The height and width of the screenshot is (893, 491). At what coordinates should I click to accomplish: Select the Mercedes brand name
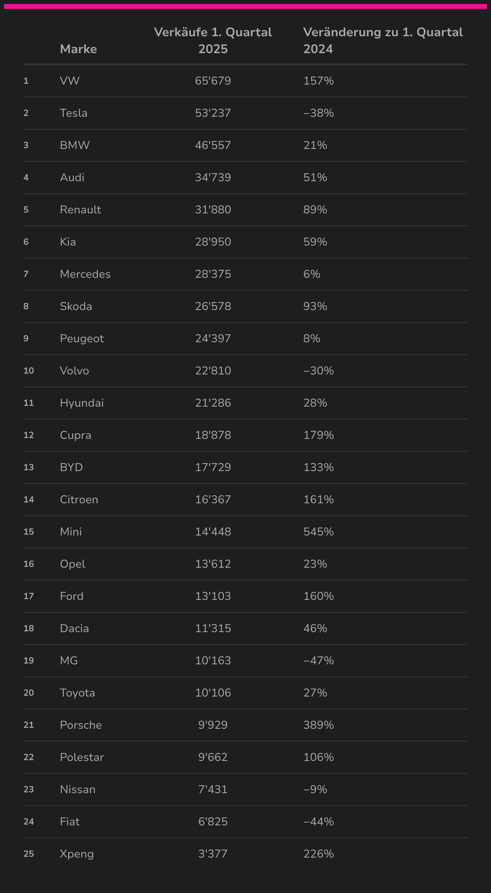[85, 274]
